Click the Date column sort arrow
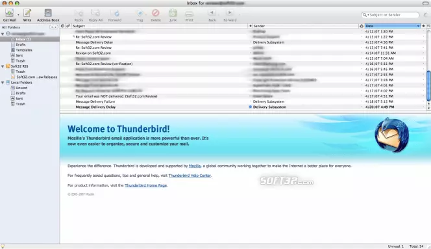This screenshot has width=431, height=249. point(418,26)
